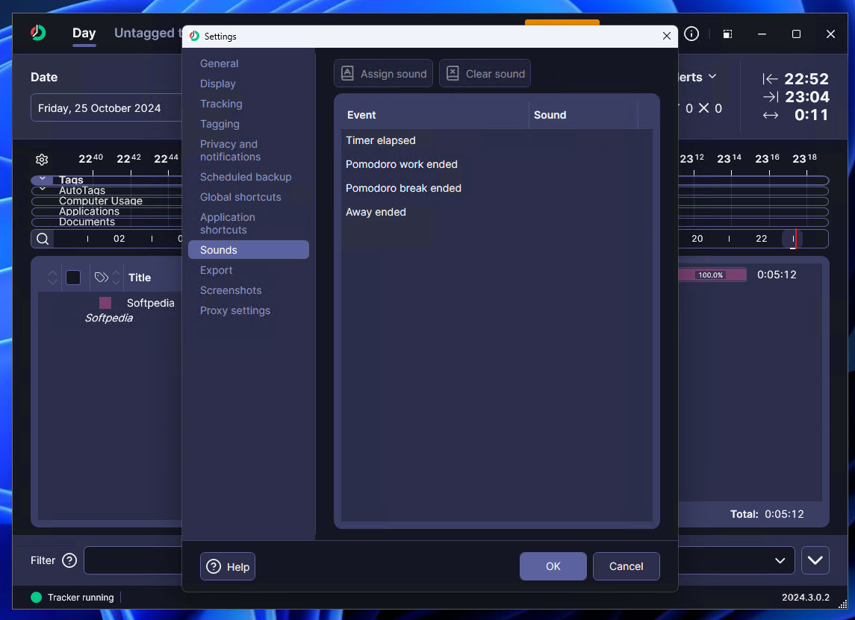Switch to the Day tab
This screenshot has width=855, height=620.
click(84, 34)
